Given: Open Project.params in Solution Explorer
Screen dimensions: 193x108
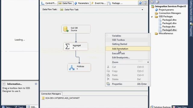Looking at the screenshot, I should 166,10.
